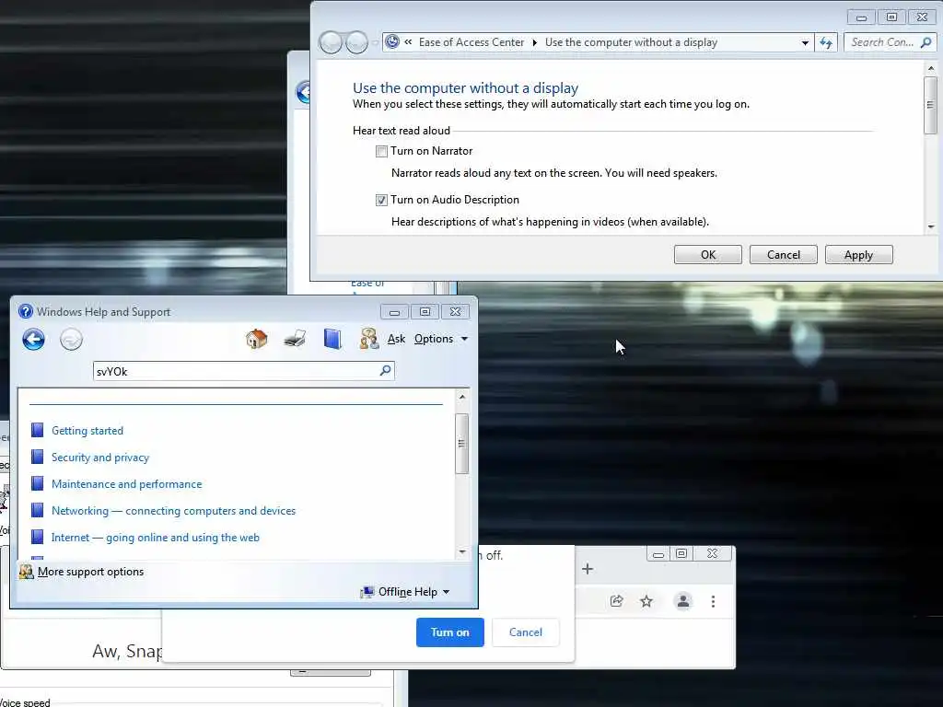Click More support options link
The width and height of the screenshot is (943, 707).
(91, 572)
